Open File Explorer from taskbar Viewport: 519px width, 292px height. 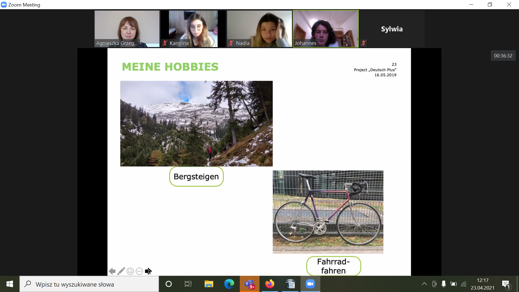(x=209, y=284)
